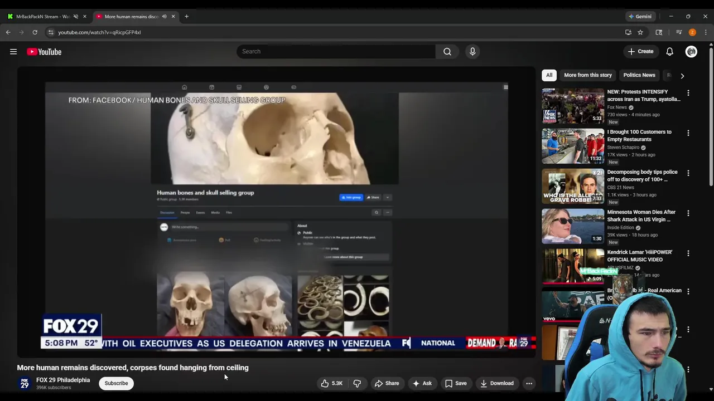This screenshot has width=714, height=401.
Task: Like the video showing 5.3K likes
Action: coord(331,383)
